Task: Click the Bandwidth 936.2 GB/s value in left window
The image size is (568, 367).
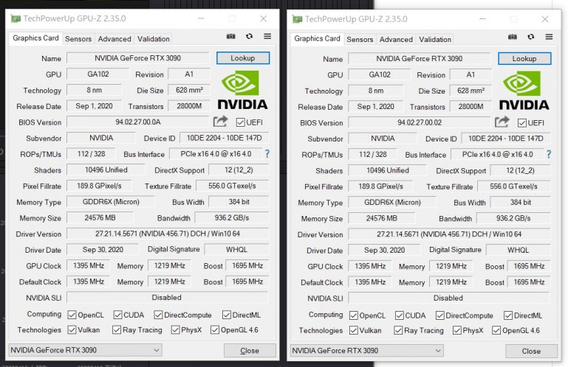Action: 232,217
